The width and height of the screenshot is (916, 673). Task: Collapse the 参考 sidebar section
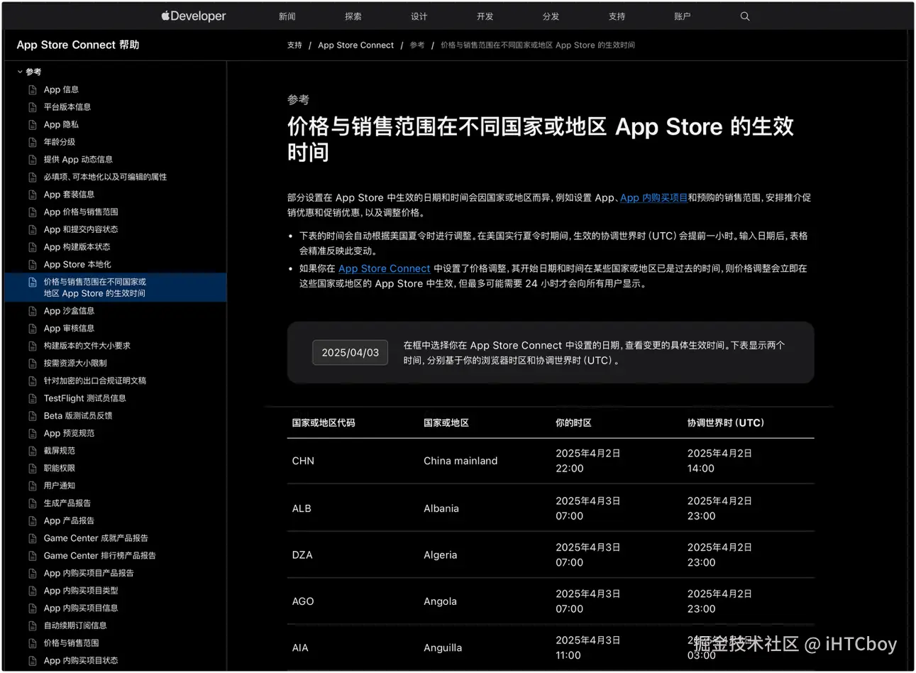click(20, 72)
